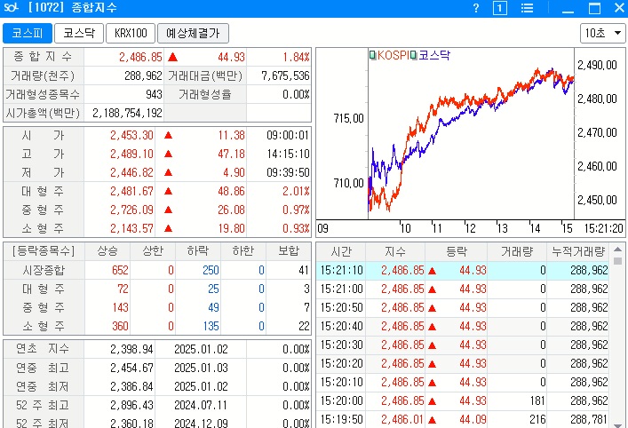Select the 15:20:40 row
The image size is (628, 428).
463,326
